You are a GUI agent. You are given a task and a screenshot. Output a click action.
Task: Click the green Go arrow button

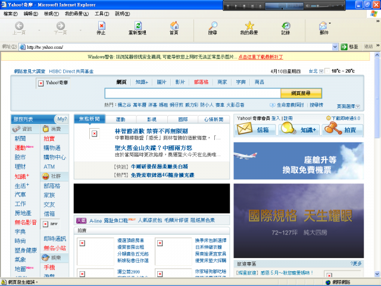click(x=344, y=46)
